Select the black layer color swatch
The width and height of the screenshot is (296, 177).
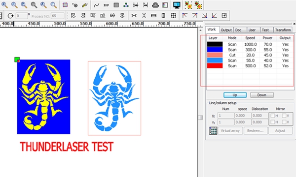click(x=215, y=44)
